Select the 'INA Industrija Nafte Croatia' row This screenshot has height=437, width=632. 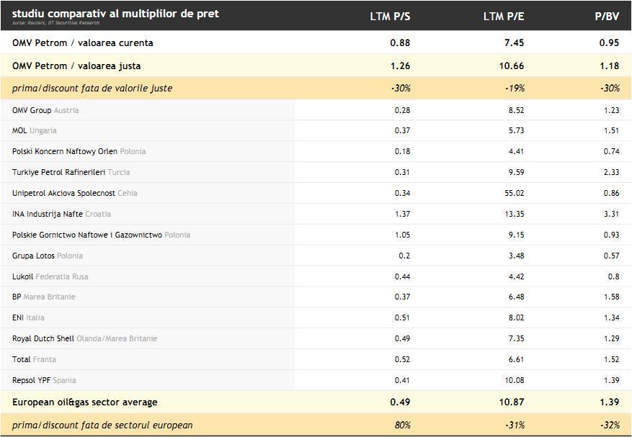61,214
